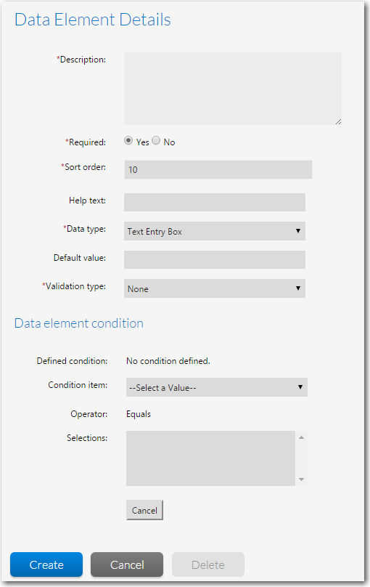The image size is (370, 587).
Task: Click the Data type dropdown arrow icon
Action: tap(298, 230)
